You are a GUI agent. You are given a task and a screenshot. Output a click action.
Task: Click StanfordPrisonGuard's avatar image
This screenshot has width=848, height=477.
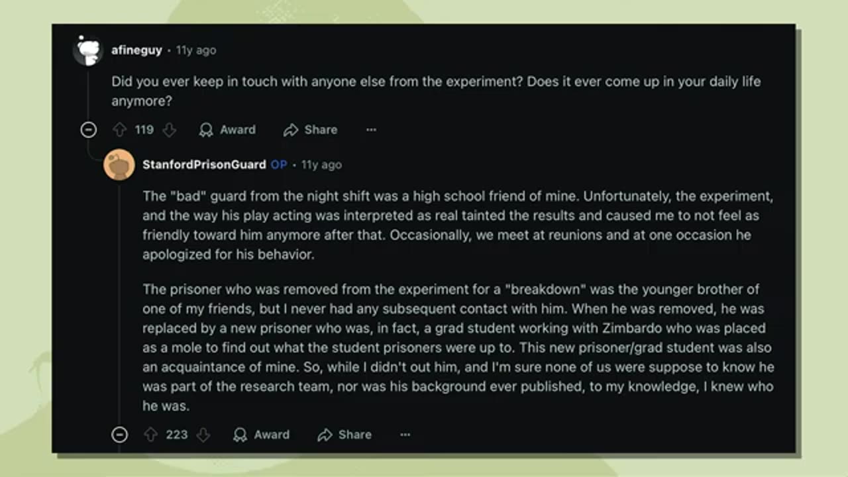pyautogui.click(x=119, y=164)
